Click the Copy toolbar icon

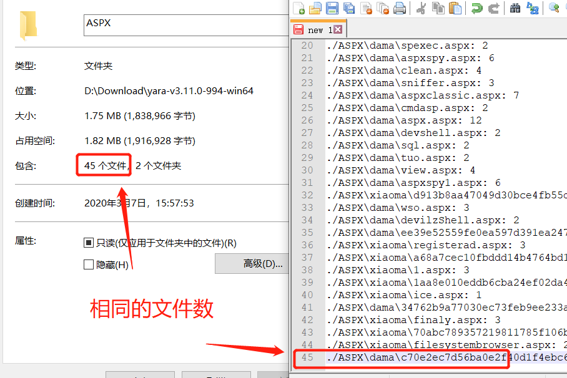click(438, 8)
